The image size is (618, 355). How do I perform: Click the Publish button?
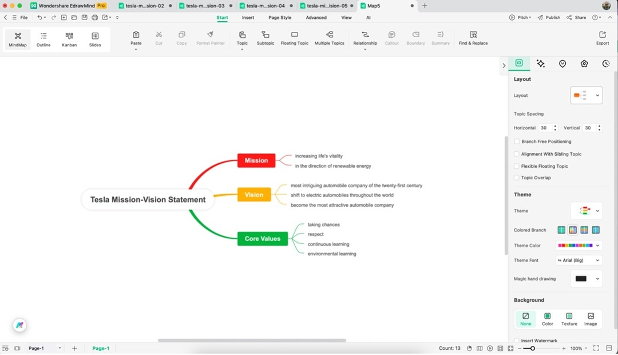(x=549, y=17)
